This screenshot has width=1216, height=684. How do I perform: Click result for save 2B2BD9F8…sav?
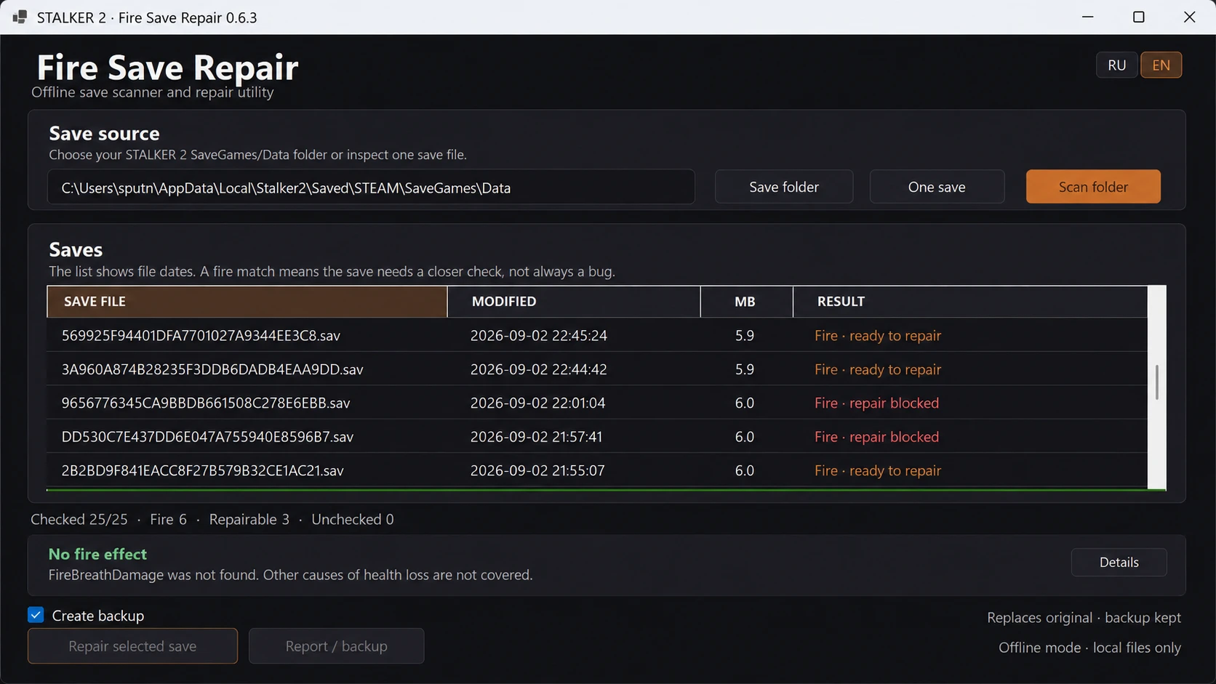(878, 470)
